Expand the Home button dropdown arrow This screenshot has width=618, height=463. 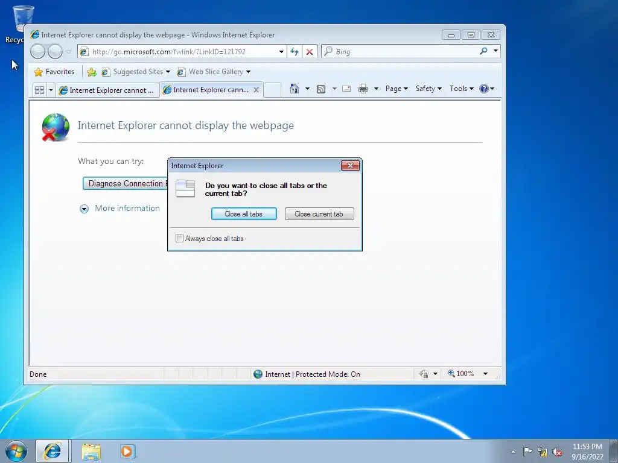click(307, 89)
